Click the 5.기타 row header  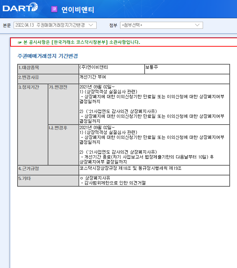pos(48,181)
